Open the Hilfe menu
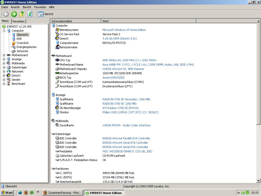The height and width of the screenshot is (196, 261). (51, 7)
